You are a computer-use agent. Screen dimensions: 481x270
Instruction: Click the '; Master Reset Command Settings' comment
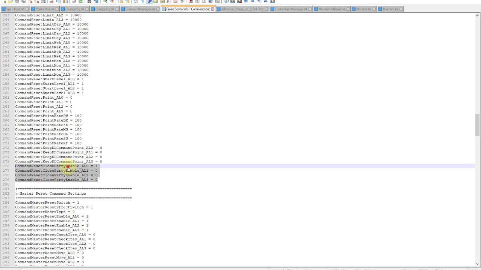[51, 193]
